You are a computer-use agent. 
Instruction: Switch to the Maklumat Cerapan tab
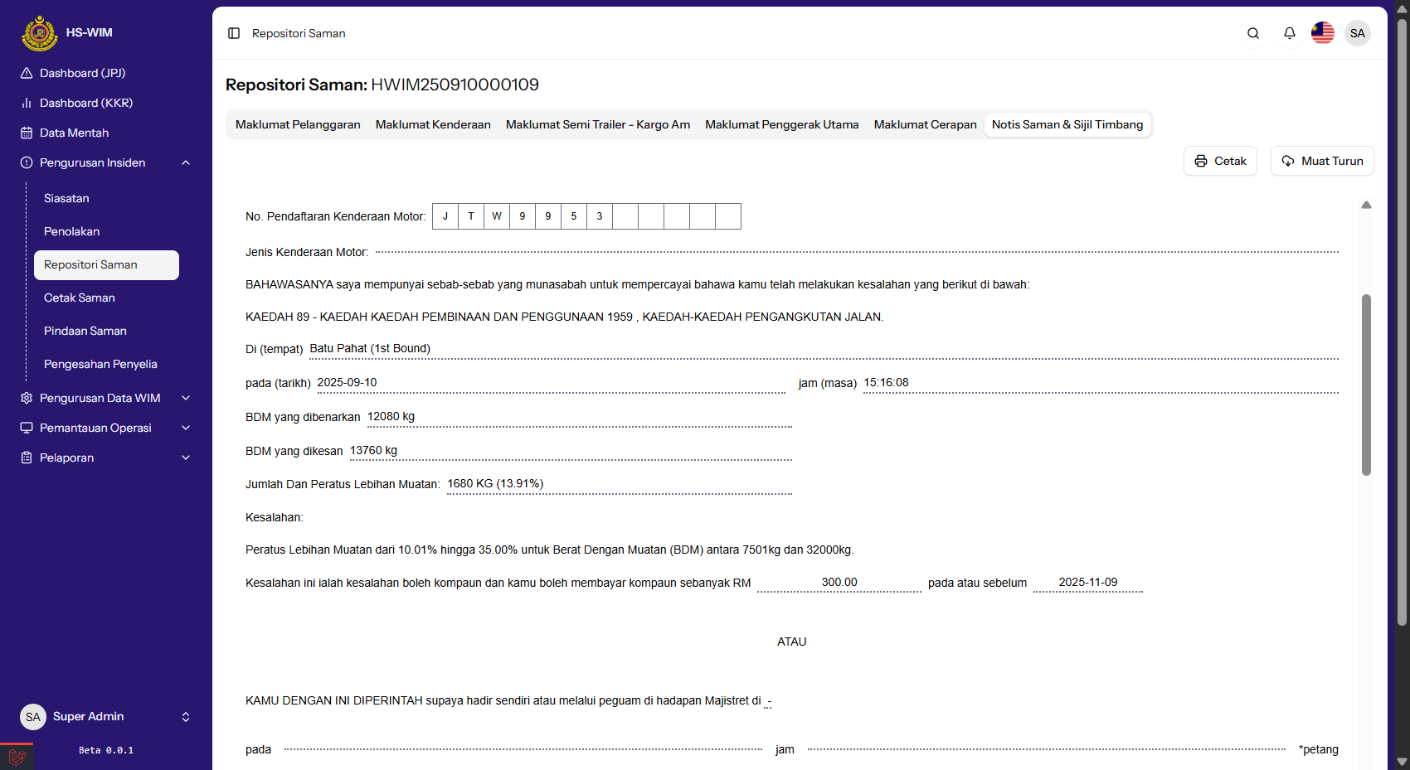click(x=925, y=124)
